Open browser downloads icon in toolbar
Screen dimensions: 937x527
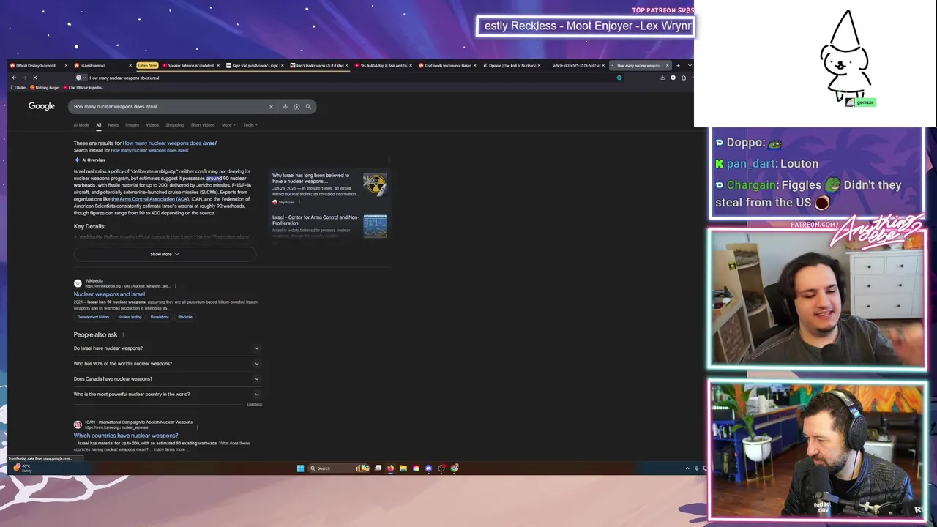662,78
